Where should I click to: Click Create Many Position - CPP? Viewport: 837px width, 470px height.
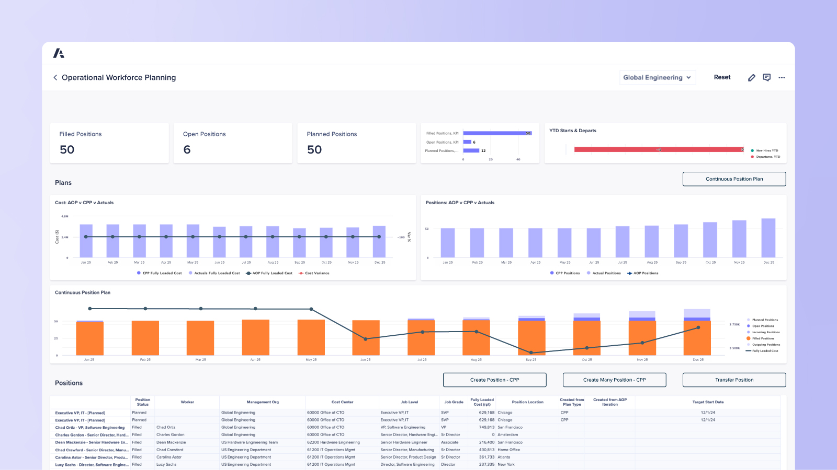[615, 380]
